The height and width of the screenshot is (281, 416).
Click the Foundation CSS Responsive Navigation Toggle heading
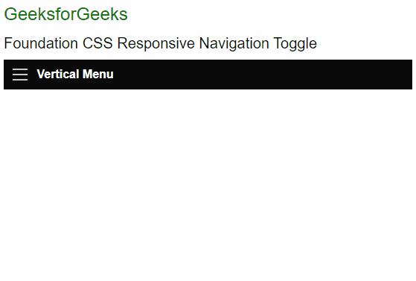160,43
